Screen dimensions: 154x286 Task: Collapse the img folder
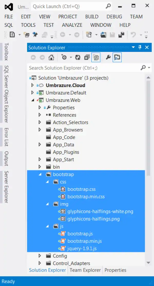point(47,204)
